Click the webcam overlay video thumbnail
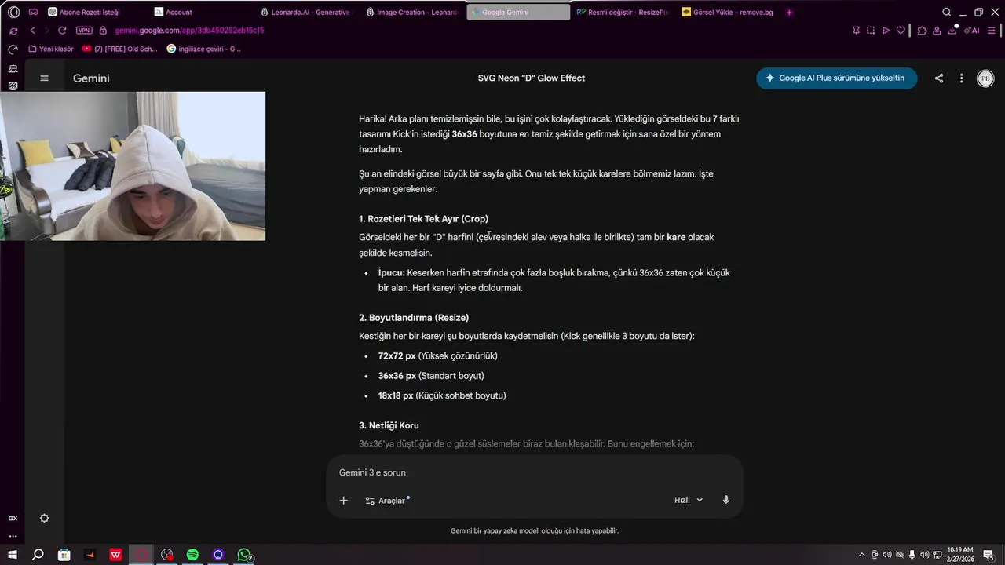Image resolution: width=1005 pixels, height=565 pixels. pyautogui.click(x=133, y=166)
